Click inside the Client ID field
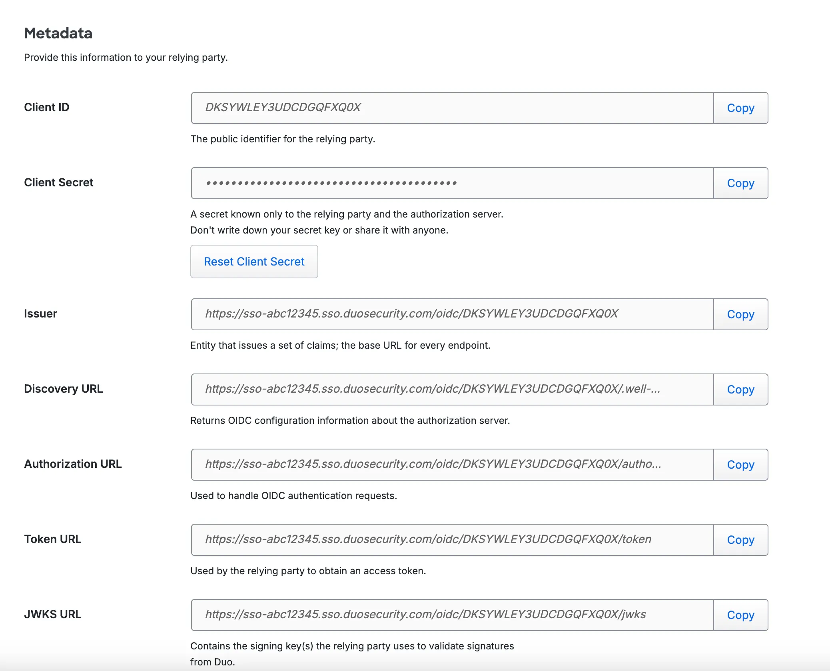830x671 pixels. coord(452,108)
